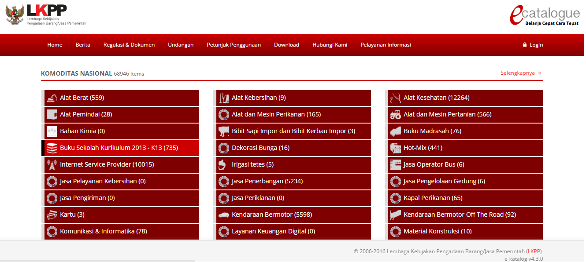The width and height of the screenshot is (586, 262).
Task: Click the Komunikasi & Informatika icon
Action: [52, 232]
